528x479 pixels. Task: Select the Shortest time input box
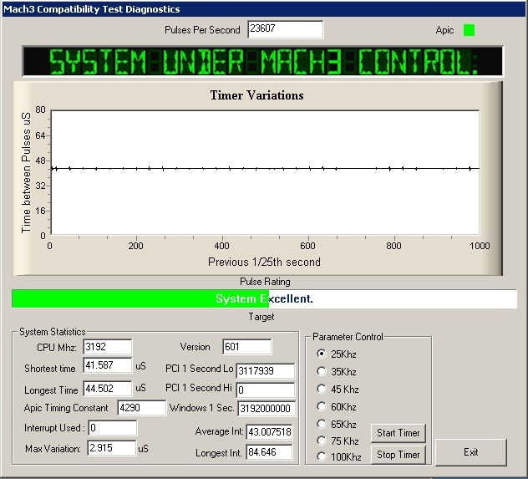(107, 367)
